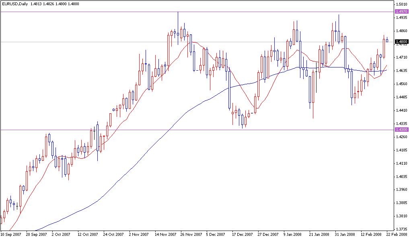Click the 1.4560 price scale value
The width and height of the screenshot is (409, 237).
pyautogui.click(x=402, y=84)
